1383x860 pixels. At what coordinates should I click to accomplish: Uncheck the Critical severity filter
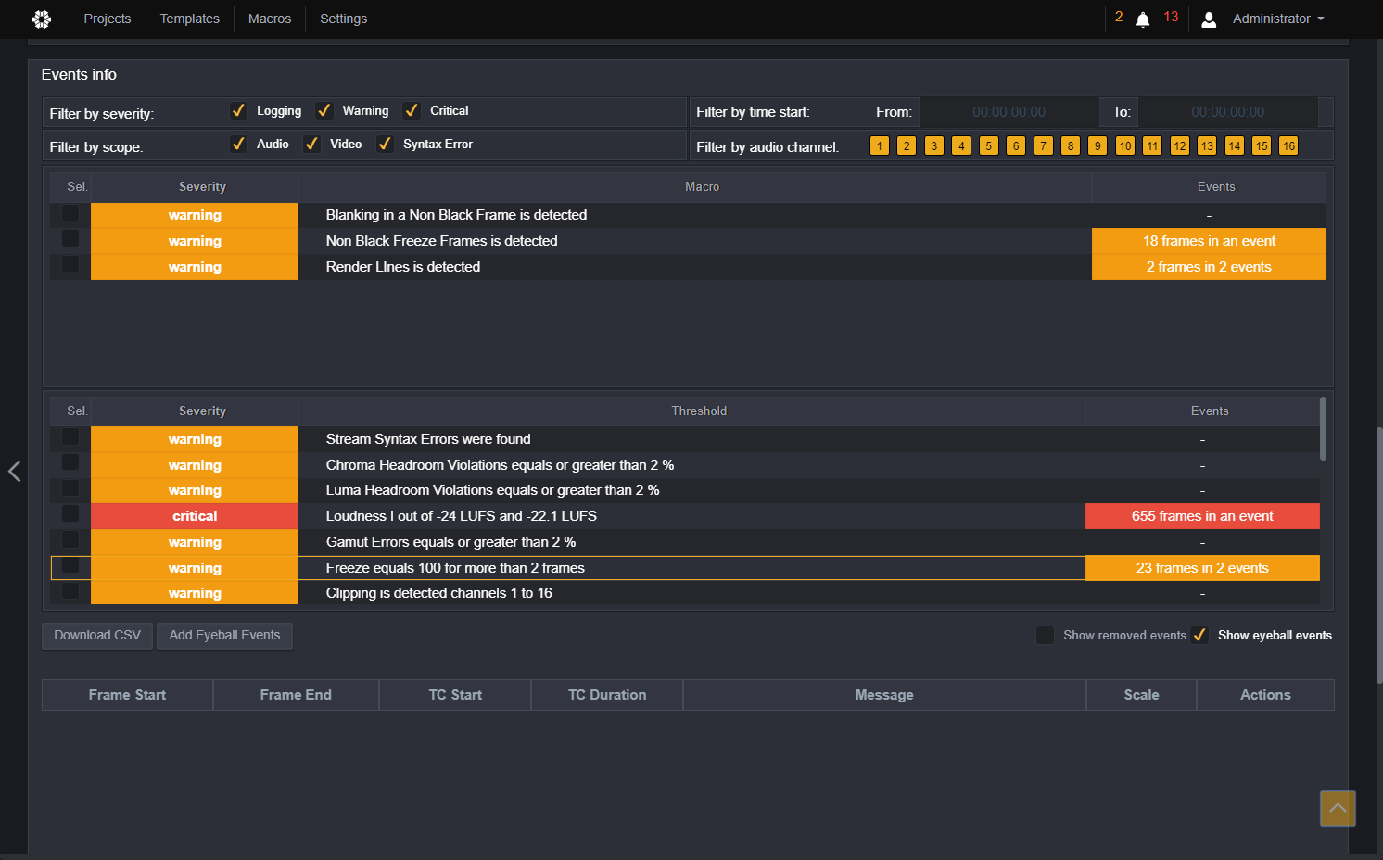pos(412,110)
